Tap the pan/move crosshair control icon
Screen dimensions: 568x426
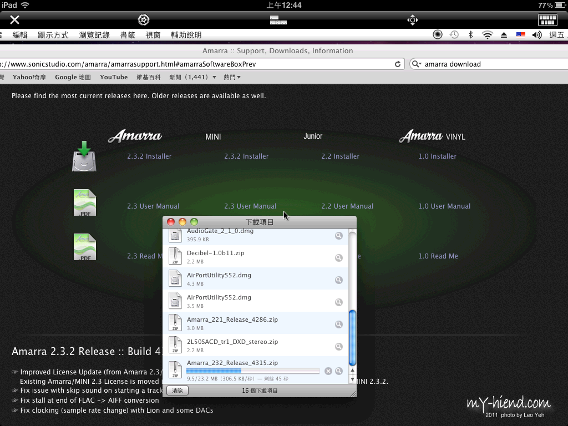click(x=413, y=19)
